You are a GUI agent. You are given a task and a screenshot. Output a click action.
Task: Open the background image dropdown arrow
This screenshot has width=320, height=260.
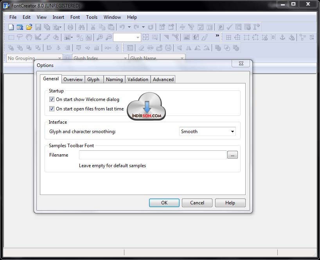[x=72, y=37]
